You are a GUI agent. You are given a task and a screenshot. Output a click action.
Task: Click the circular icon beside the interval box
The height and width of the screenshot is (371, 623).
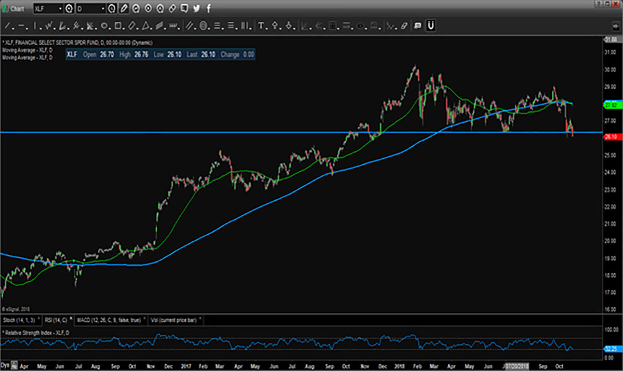pyautogui.click(x=111, y=8)
